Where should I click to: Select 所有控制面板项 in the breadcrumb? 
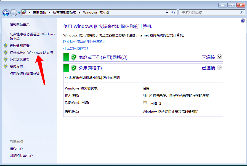pyautogui.click(x=65, y=12)
